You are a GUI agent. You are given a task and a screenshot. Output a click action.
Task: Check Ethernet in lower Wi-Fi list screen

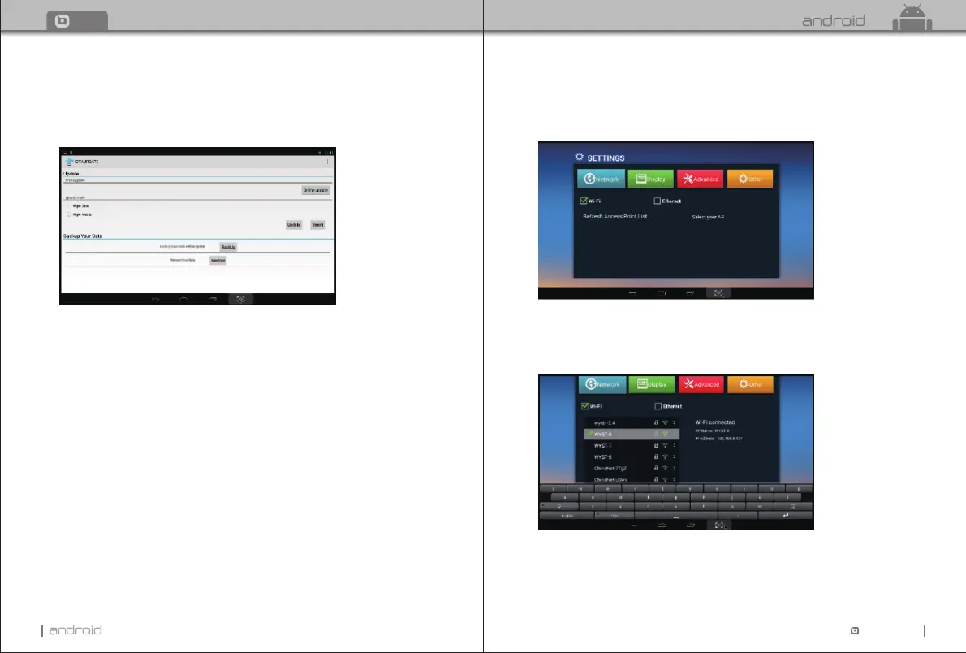click(x=658, y=406)
